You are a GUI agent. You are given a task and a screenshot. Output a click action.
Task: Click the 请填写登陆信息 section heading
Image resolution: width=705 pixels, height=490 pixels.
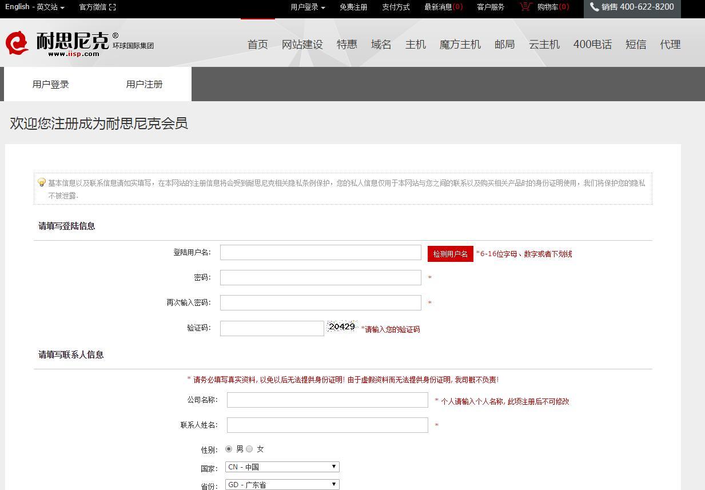(x=67, y=226)
